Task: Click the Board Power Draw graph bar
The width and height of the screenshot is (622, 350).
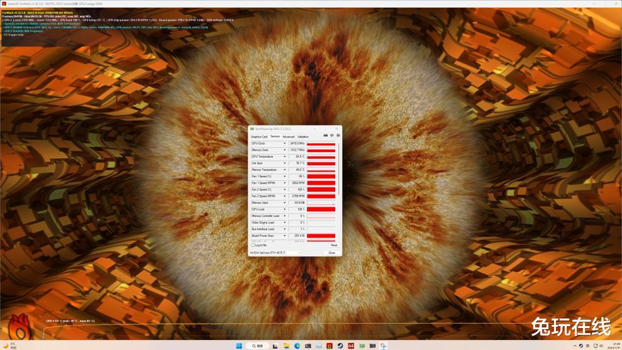Action: pos(321,236)
